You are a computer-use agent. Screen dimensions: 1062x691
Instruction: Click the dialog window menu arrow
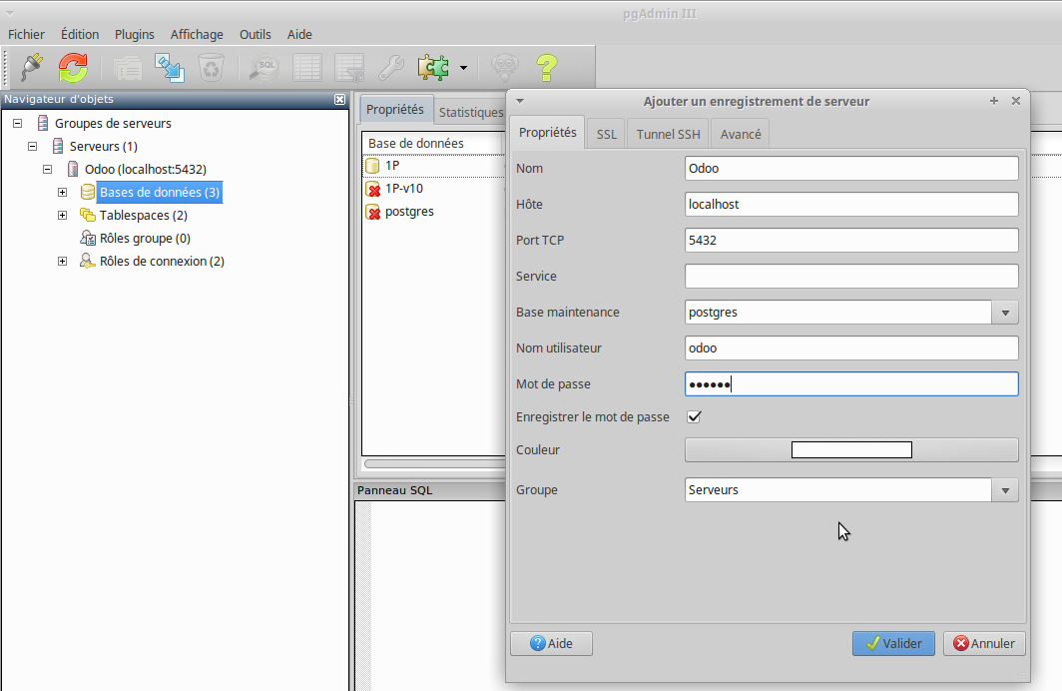(519, 101)
